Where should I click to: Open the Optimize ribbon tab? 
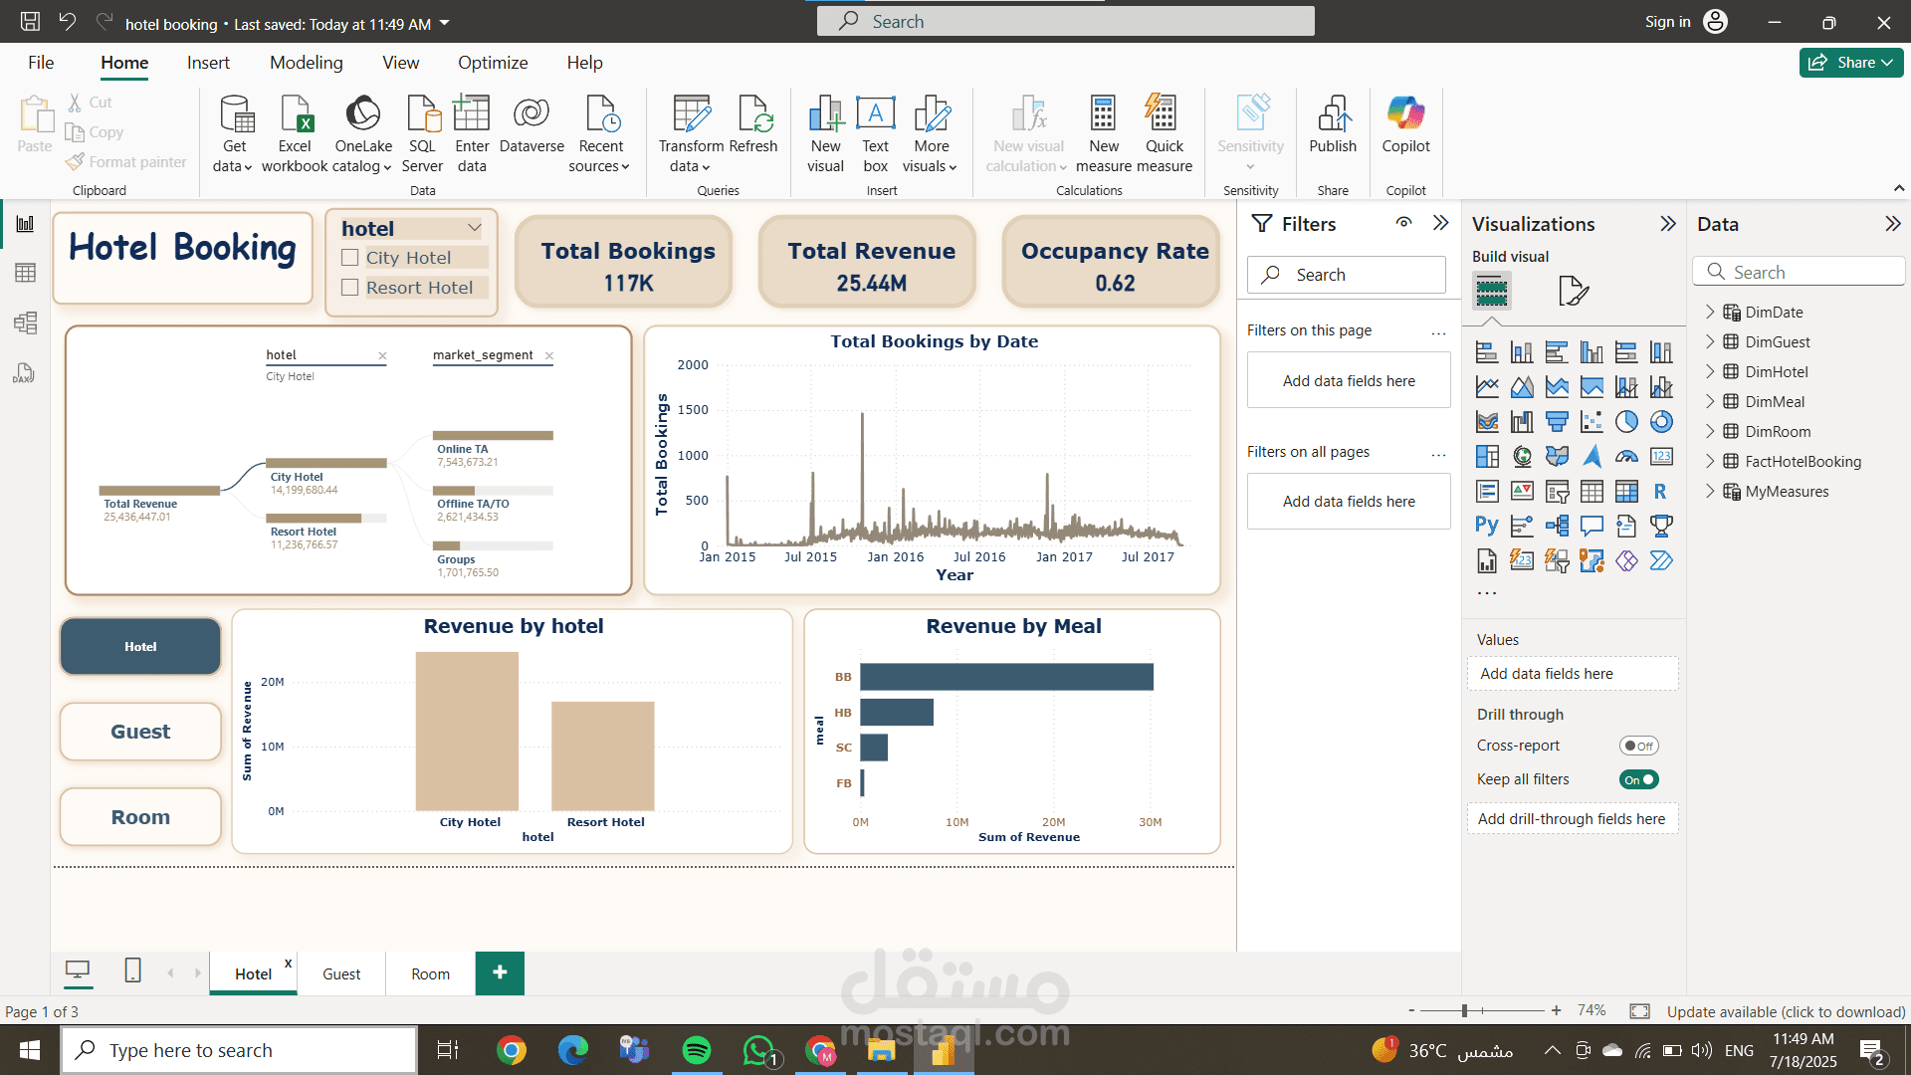[493, 63]
